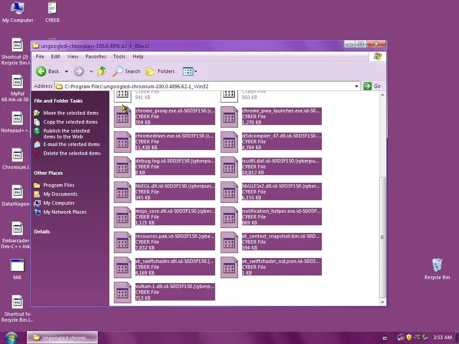Open My Network Places link
The image size is (459, 344).
[65, 212]
